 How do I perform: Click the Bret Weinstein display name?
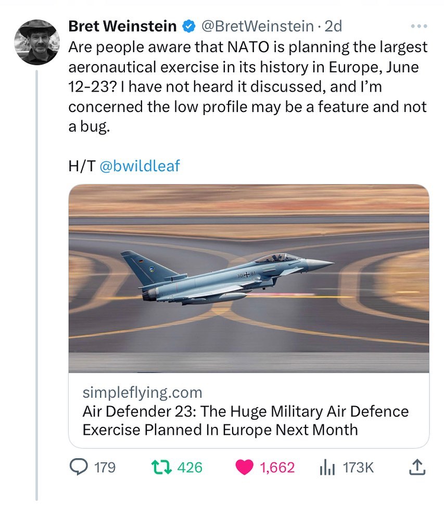[x=122, y=25]
